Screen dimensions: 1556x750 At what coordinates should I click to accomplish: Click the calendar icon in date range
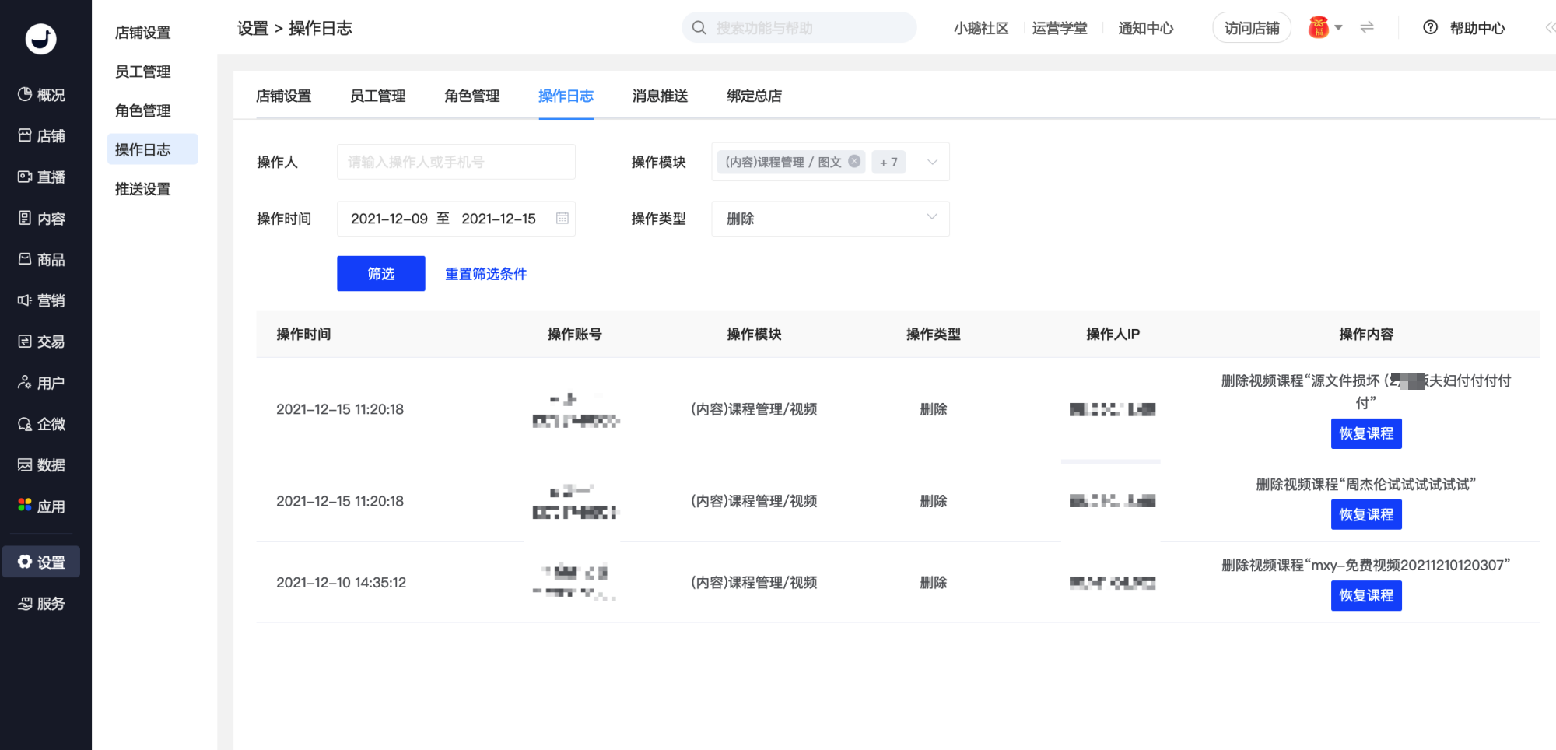point(562,219)
